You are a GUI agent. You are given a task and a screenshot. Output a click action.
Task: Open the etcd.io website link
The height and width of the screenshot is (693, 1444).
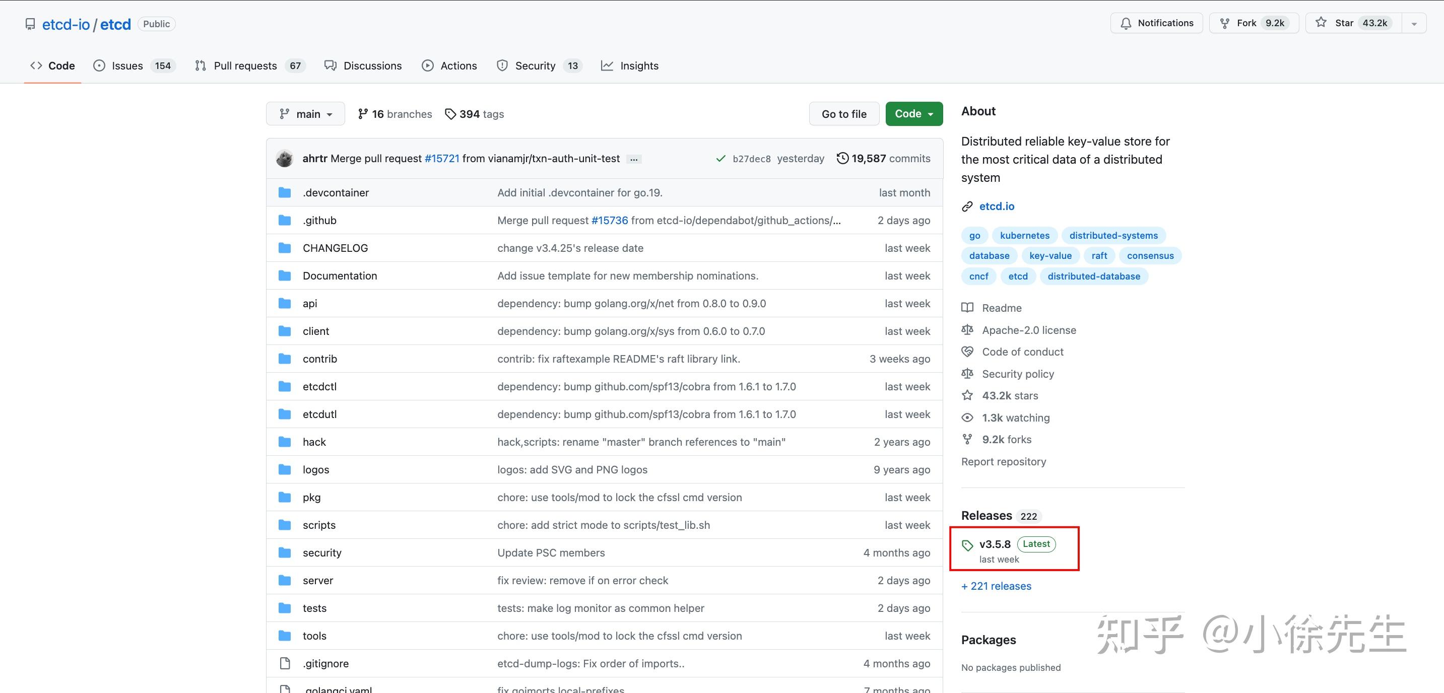996,206
